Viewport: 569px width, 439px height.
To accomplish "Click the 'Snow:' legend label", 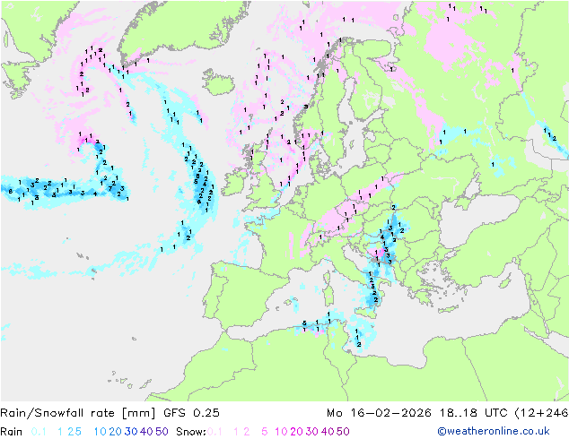I will coord(191,432).
